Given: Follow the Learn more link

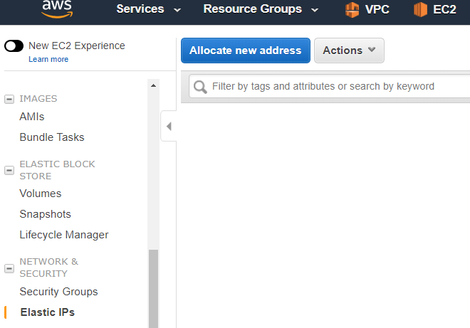Looking at the screenshot, I should point(48,59).
